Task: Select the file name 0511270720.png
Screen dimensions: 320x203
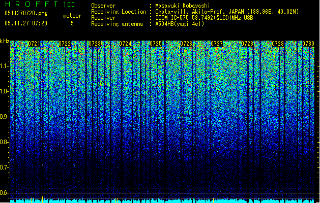Action: pyautogui.click(x=26, y=14)
